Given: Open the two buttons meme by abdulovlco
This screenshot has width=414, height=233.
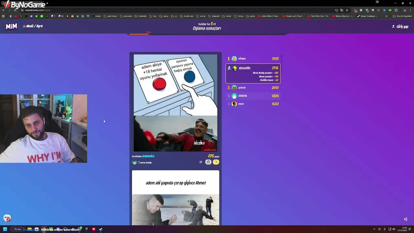Looking at the screenshot, I should tap(176, 103).
